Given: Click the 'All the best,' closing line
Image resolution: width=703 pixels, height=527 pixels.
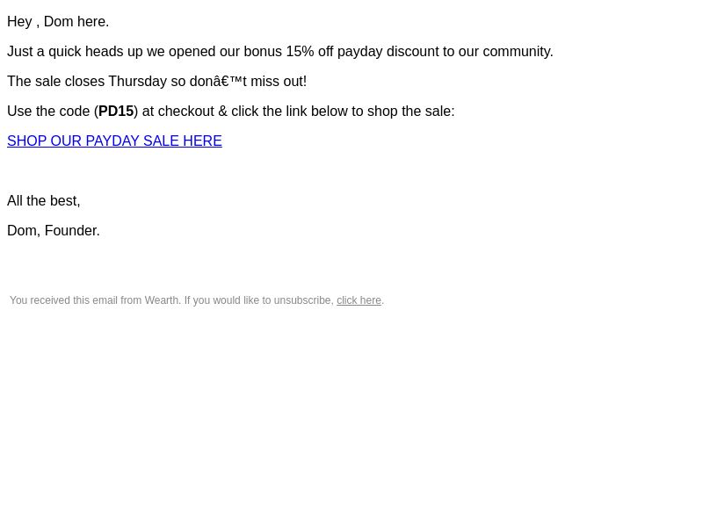Looking at the screenshot, I should 44,201.
